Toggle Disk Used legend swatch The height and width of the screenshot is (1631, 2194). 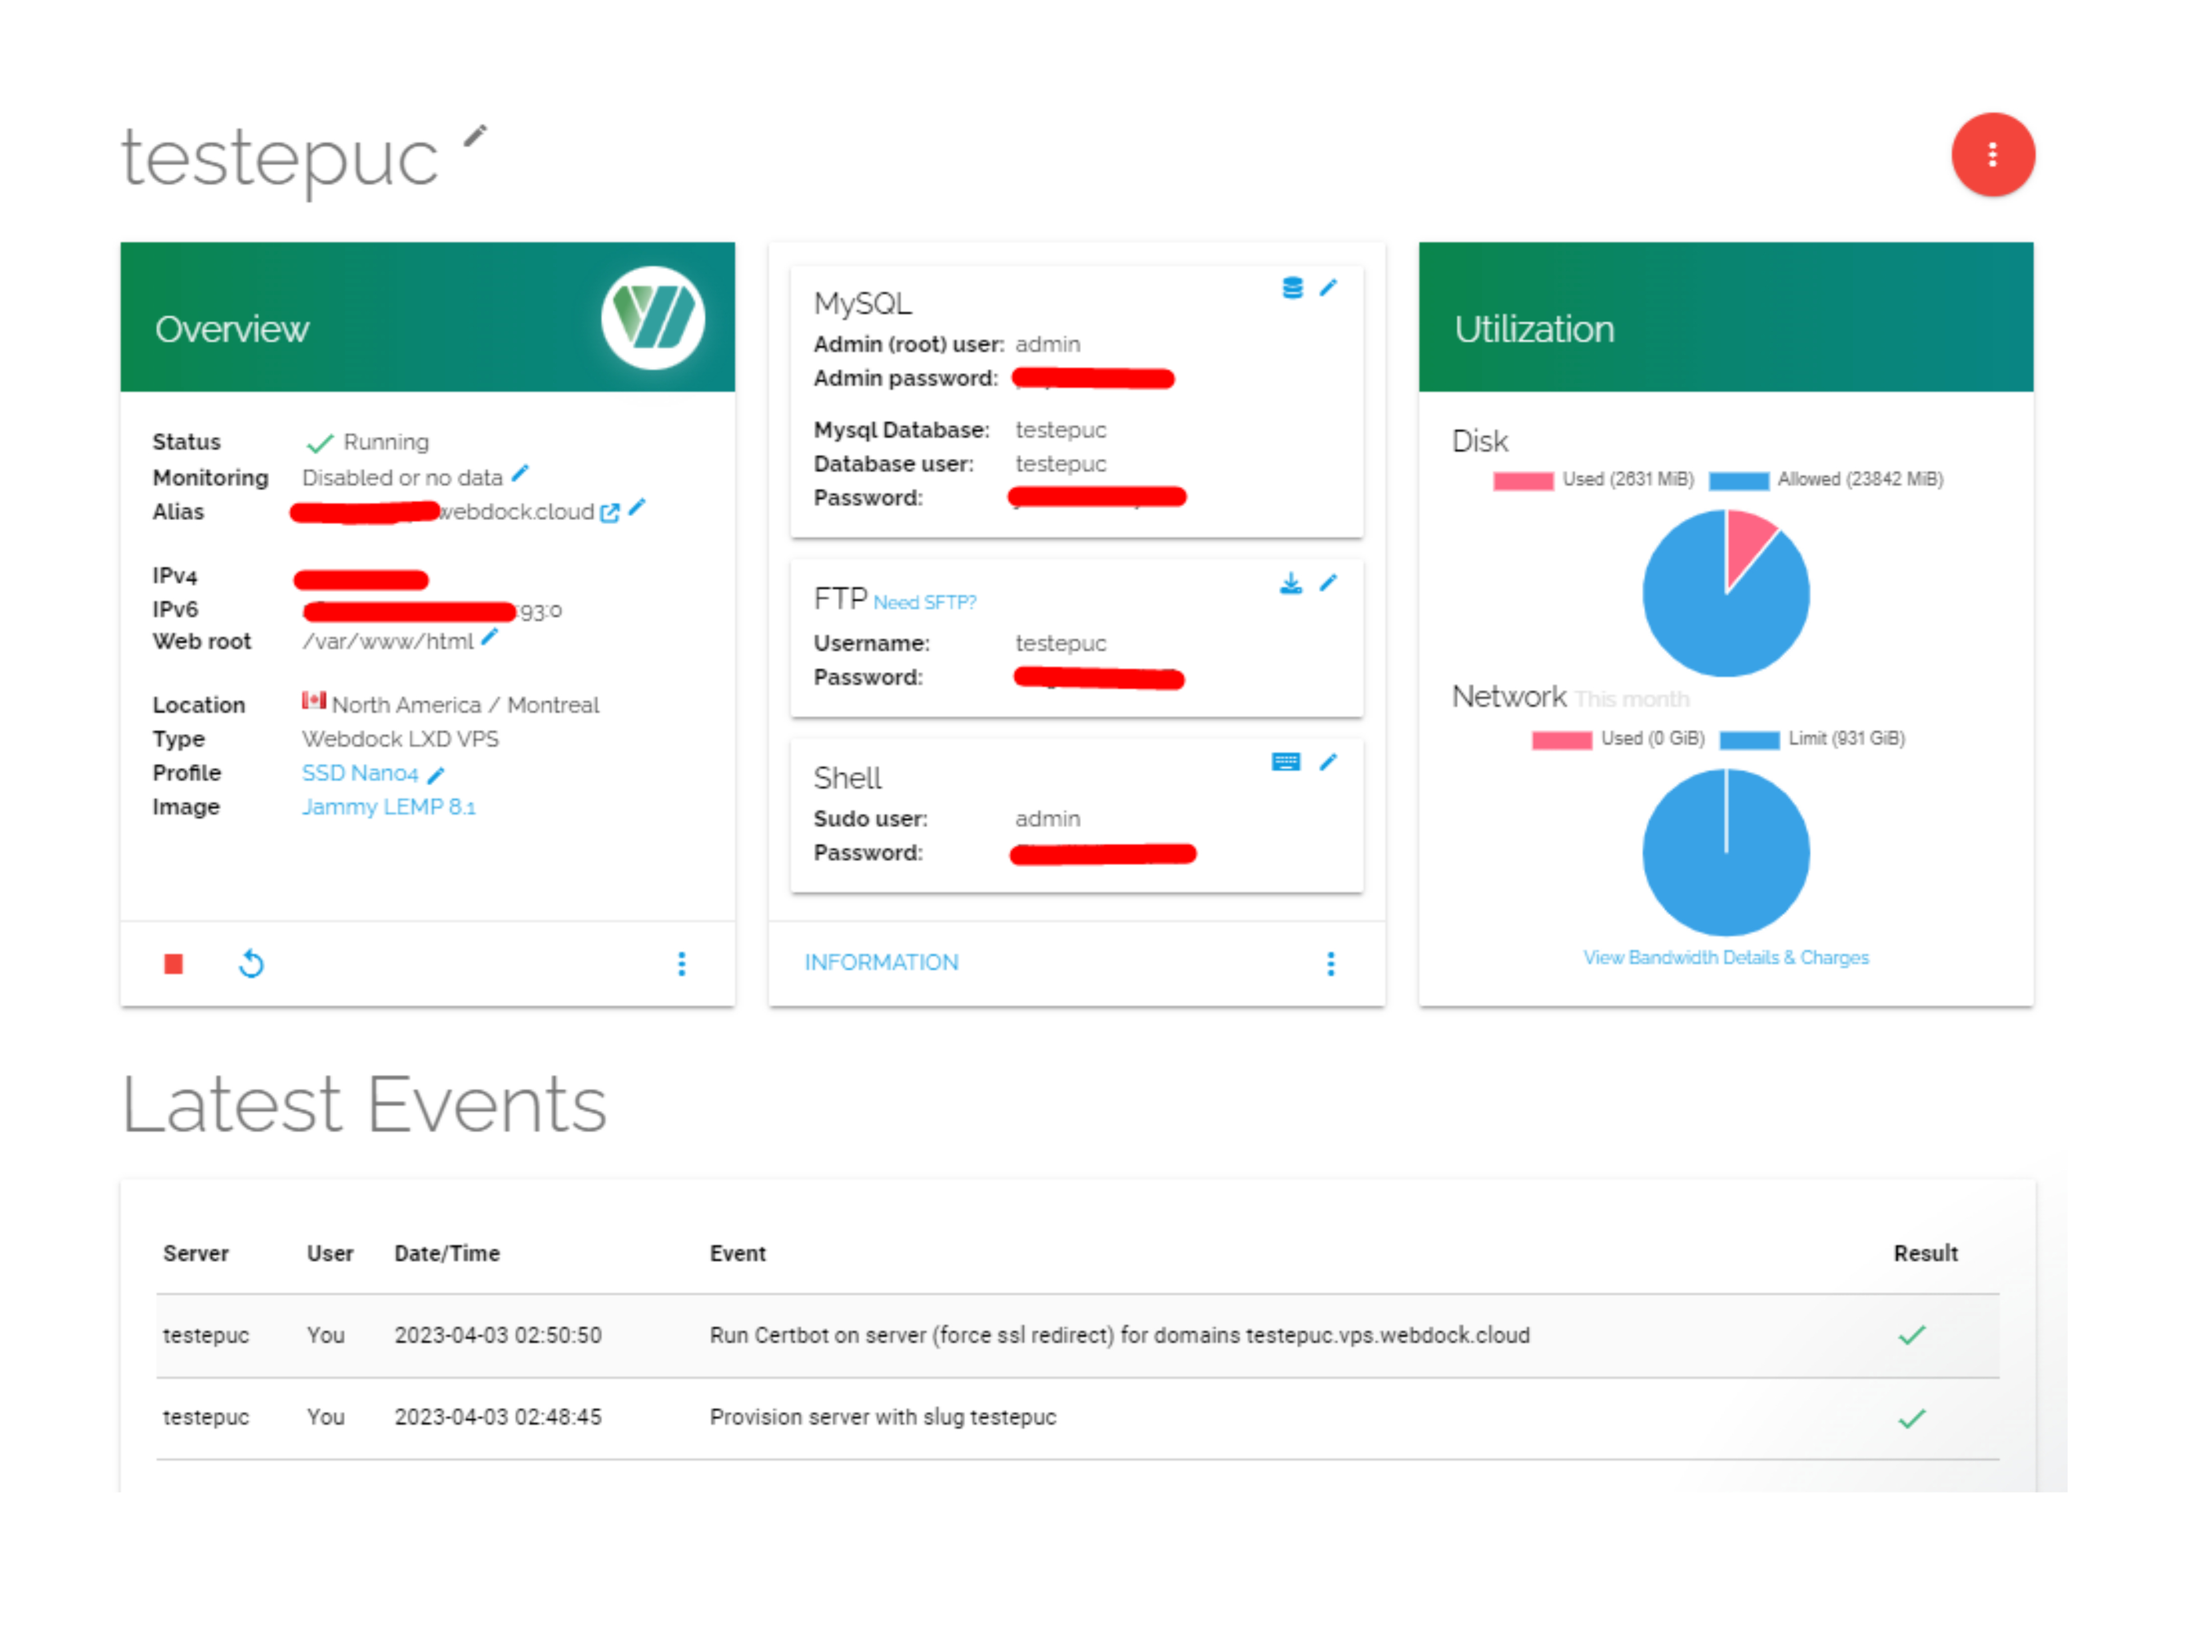pos(1523,481)
